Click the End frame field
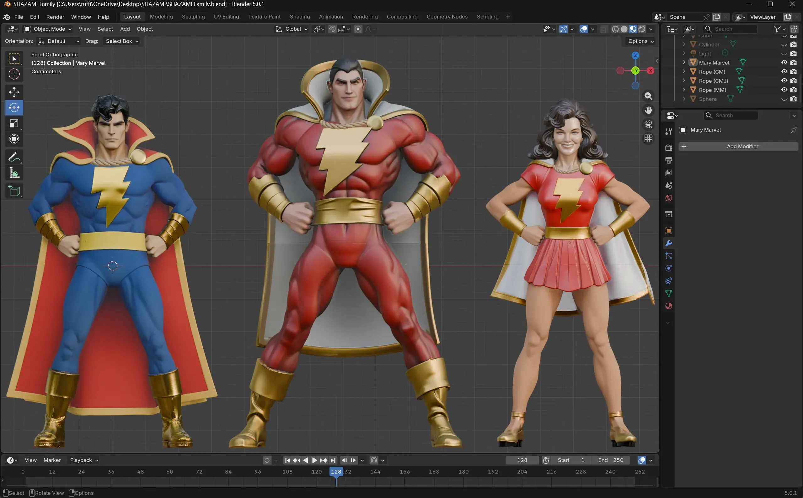 click(x=610, y=460)
